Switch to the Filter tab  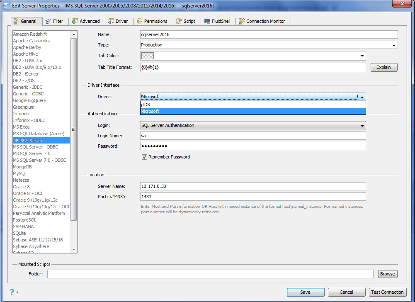(55, 21)
